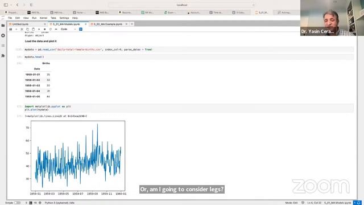Select the 1959-01-02 row in the table
The height and width of the screenshot is (205, 364).
pyautogui.click(x=38, y=80)
